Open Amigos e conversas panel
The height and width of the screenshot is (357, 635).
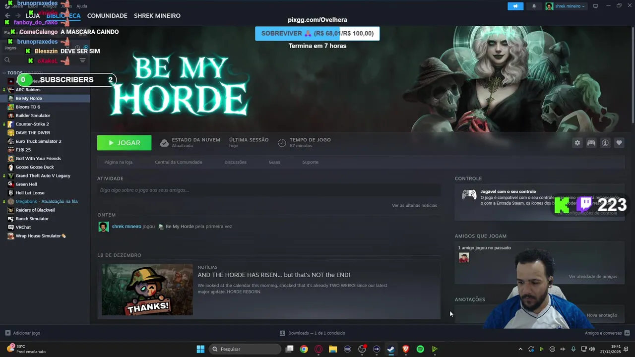[607, 333]
